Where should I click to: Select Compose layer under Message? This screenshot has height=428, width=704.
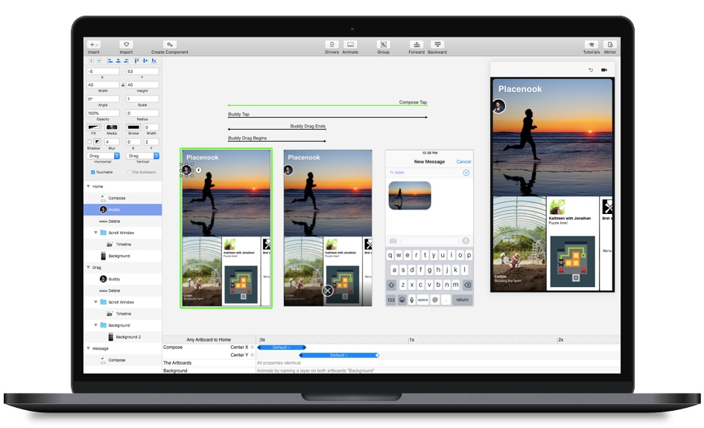(123, 360)
